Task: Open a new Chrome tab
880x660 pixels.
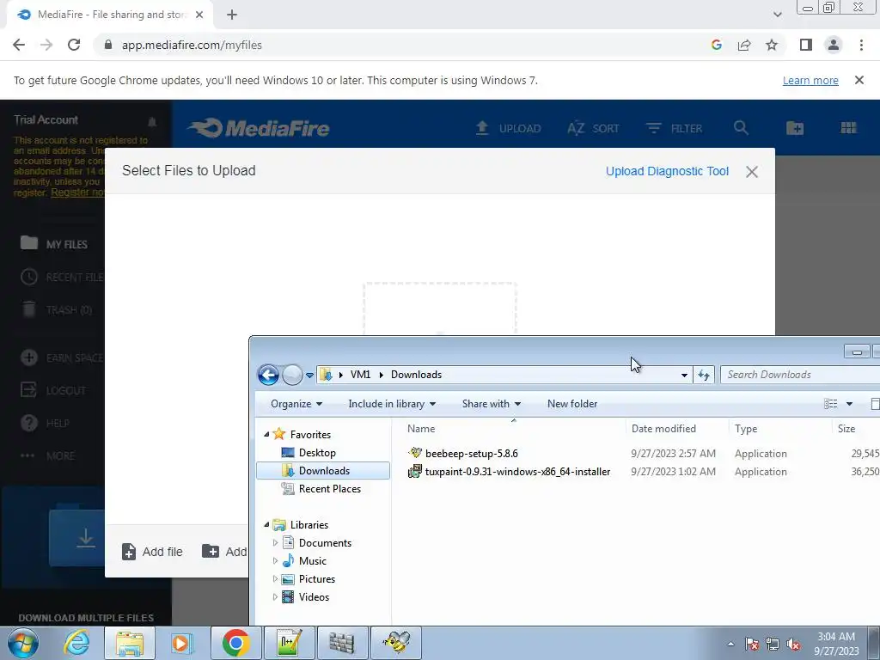Action: coord(232,15)
